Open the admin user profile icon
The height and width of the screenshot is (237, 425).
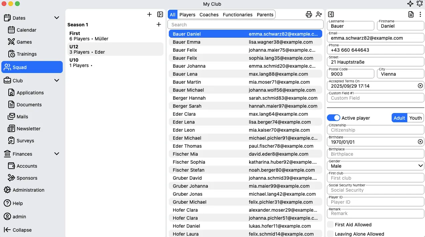pos(7,217)
